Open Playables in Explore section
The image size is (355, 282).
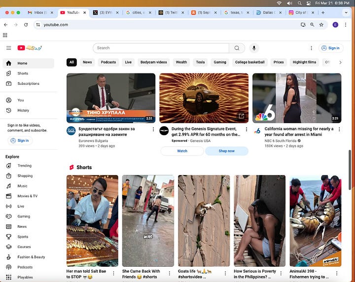pos(28,277)
